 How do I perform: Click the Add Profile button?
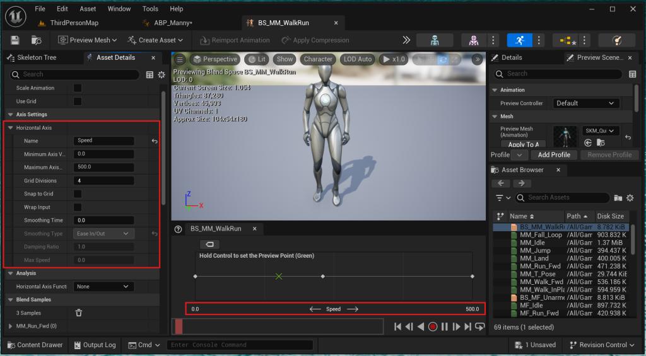click(x=554, y=155)
